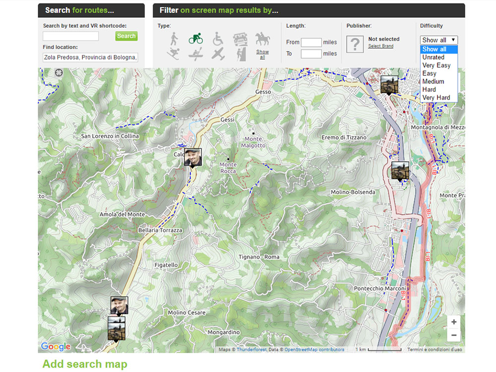Toggle the airplane flight route filter
Image resolution: width=496 pixels, height=372 pixels.
(218, 54)
